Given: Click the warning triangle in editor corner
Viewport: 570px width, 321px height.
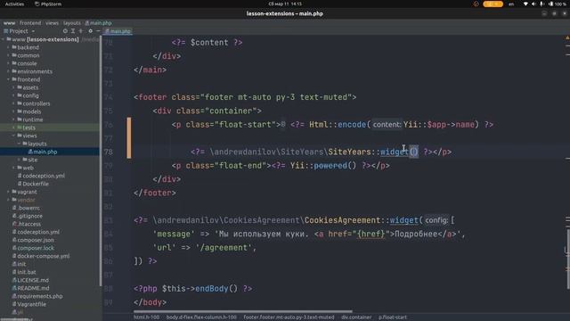Looking at the screenshot, I should coord(567,37).
